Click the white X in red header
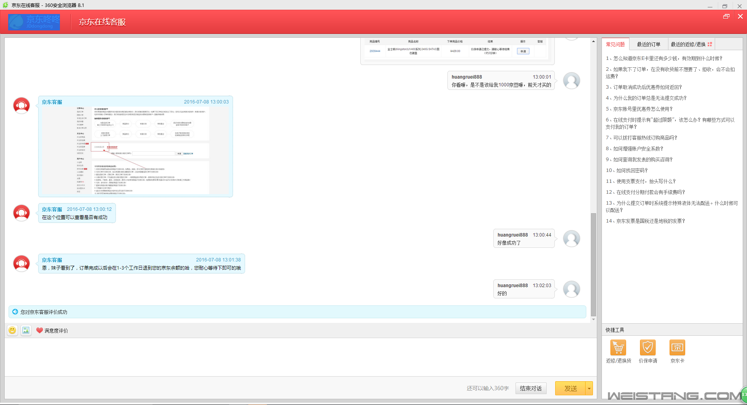The height and width of the screenshot is (405, 747). 740,16
